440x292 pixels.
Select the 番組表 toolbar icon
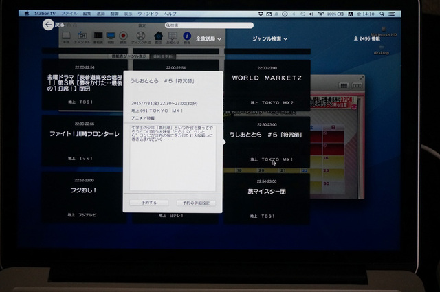point(98,38)
